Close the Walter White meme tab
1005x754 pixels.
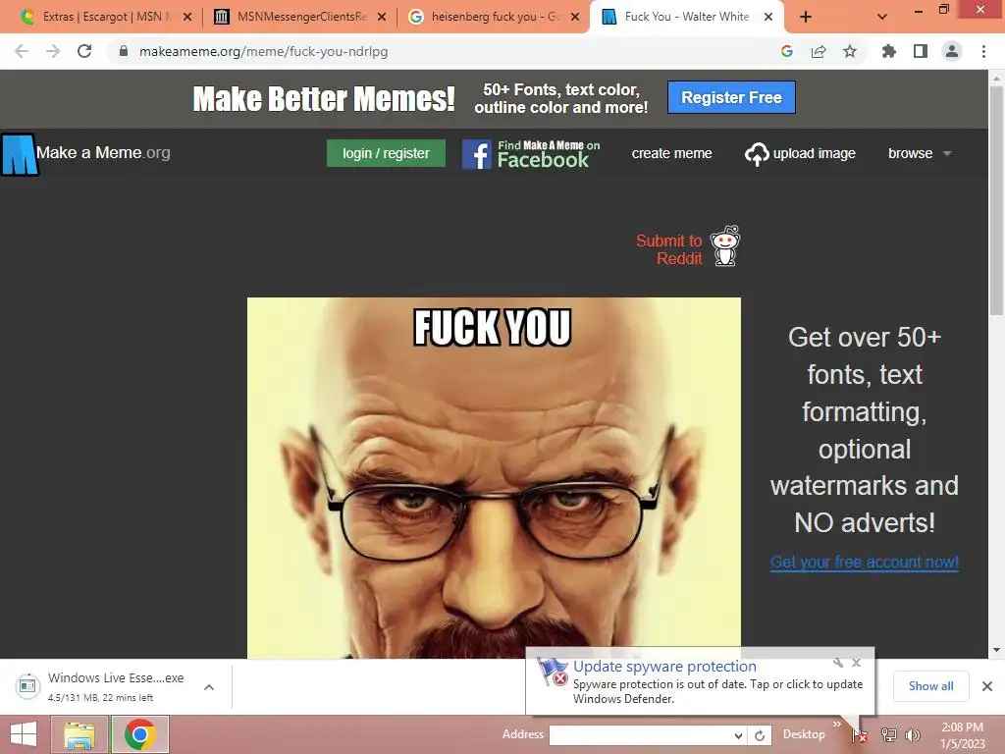click(768, 18)
